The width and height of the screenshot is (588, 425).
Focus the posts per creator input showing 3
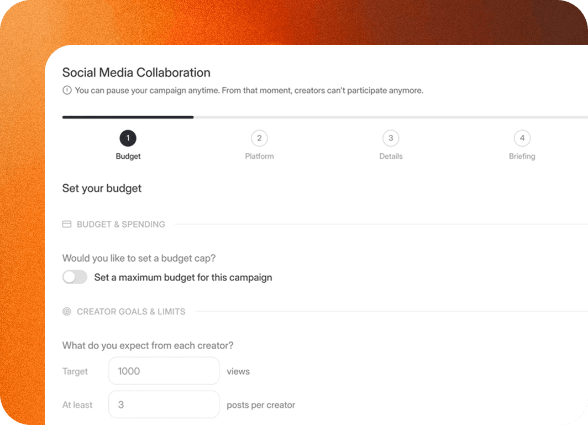(164, 405)
